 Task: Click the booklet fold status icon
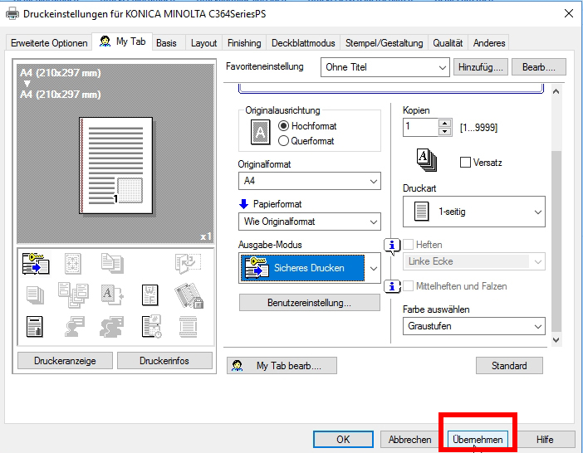[x=188, y=263]
